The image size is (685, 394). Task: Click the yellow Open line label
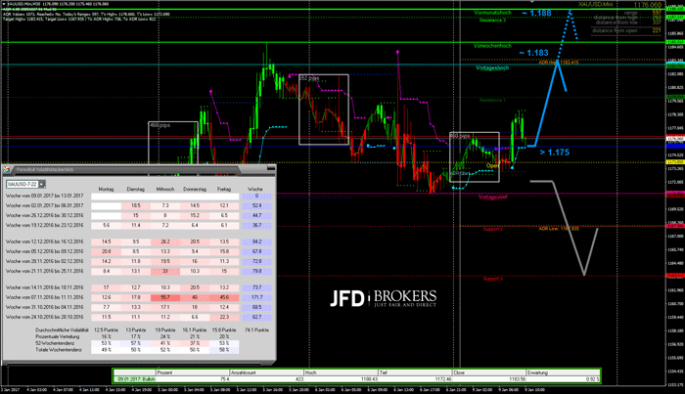492,165
